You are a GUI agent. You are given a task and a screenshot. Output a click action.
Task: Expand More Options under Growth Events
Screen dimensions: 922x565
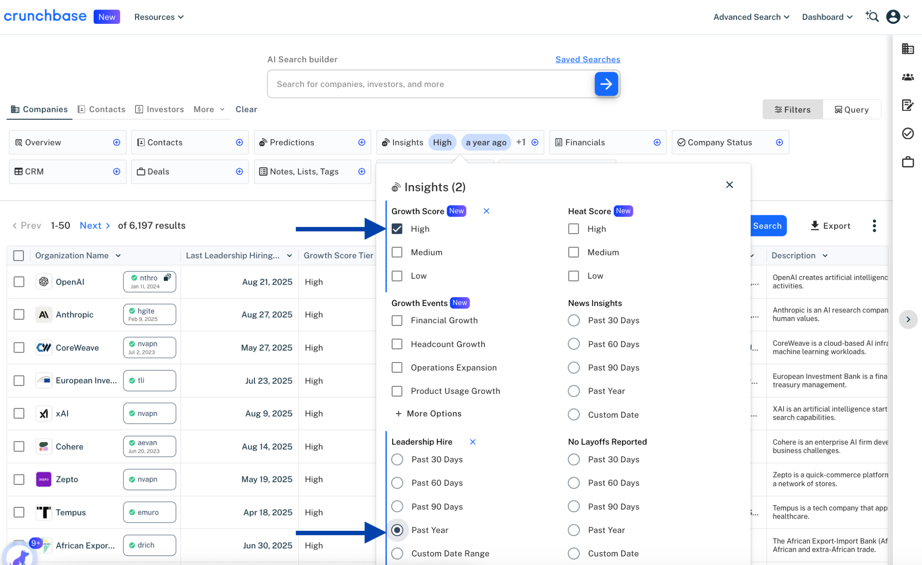(x=428, y=413)
